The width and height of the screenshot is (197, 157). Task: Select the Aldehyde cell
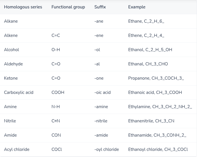(13, 64)
